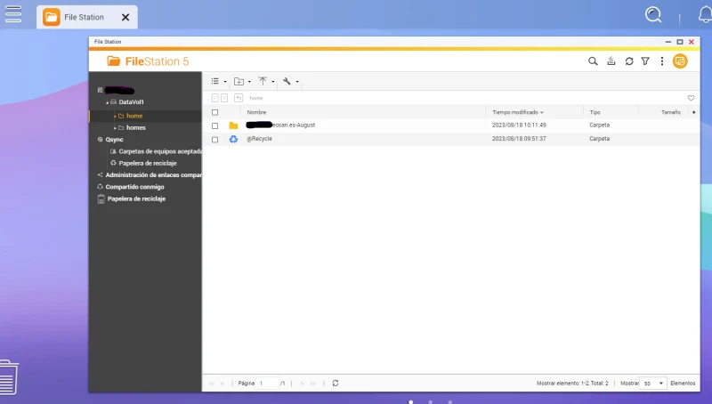The height and width of the screenshot is (404, 712).
Task: Click the upload arrow icon
Action: pyautogui.click(x=263, y=81)
